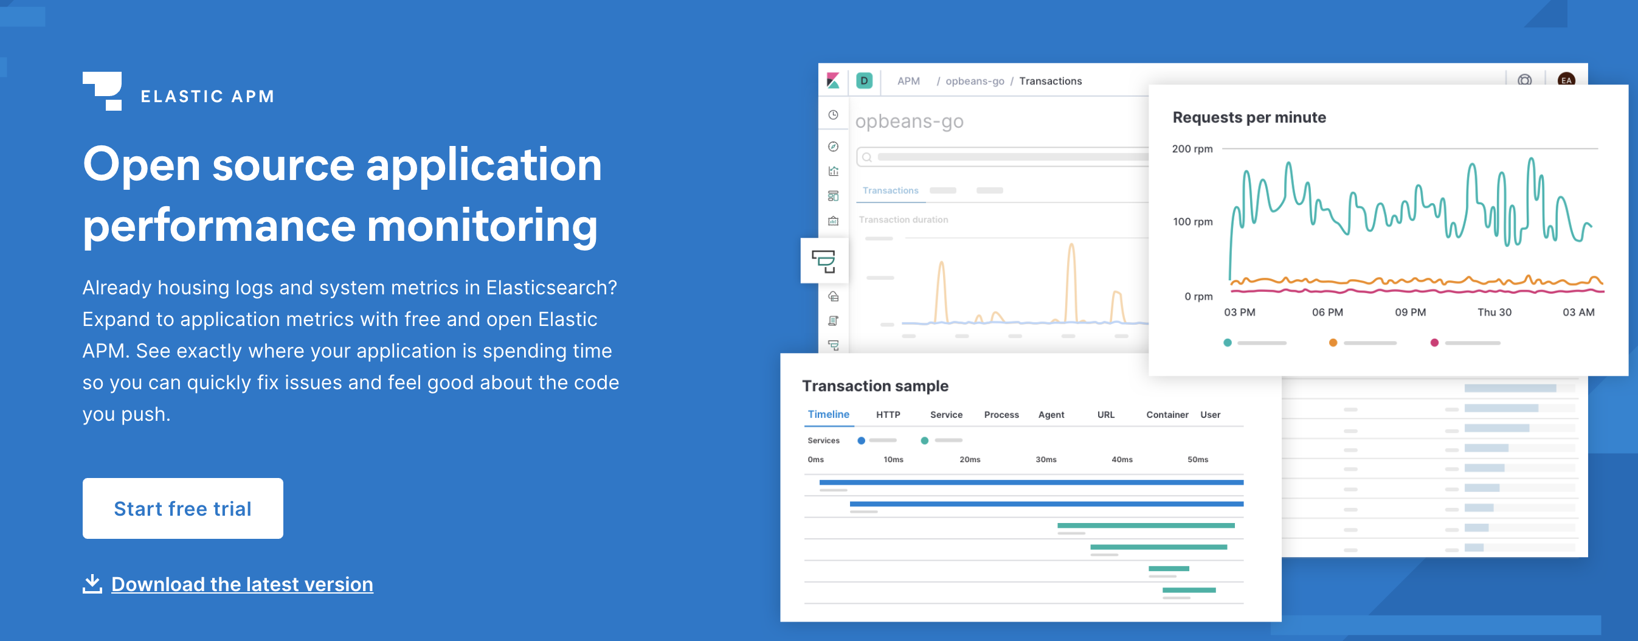The image size is (1638, 641).
Task: Click the teal legend dot under requests chart
Action: 1227,343
